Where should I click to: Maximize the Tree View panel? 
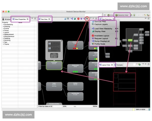(x=96, y=18)
